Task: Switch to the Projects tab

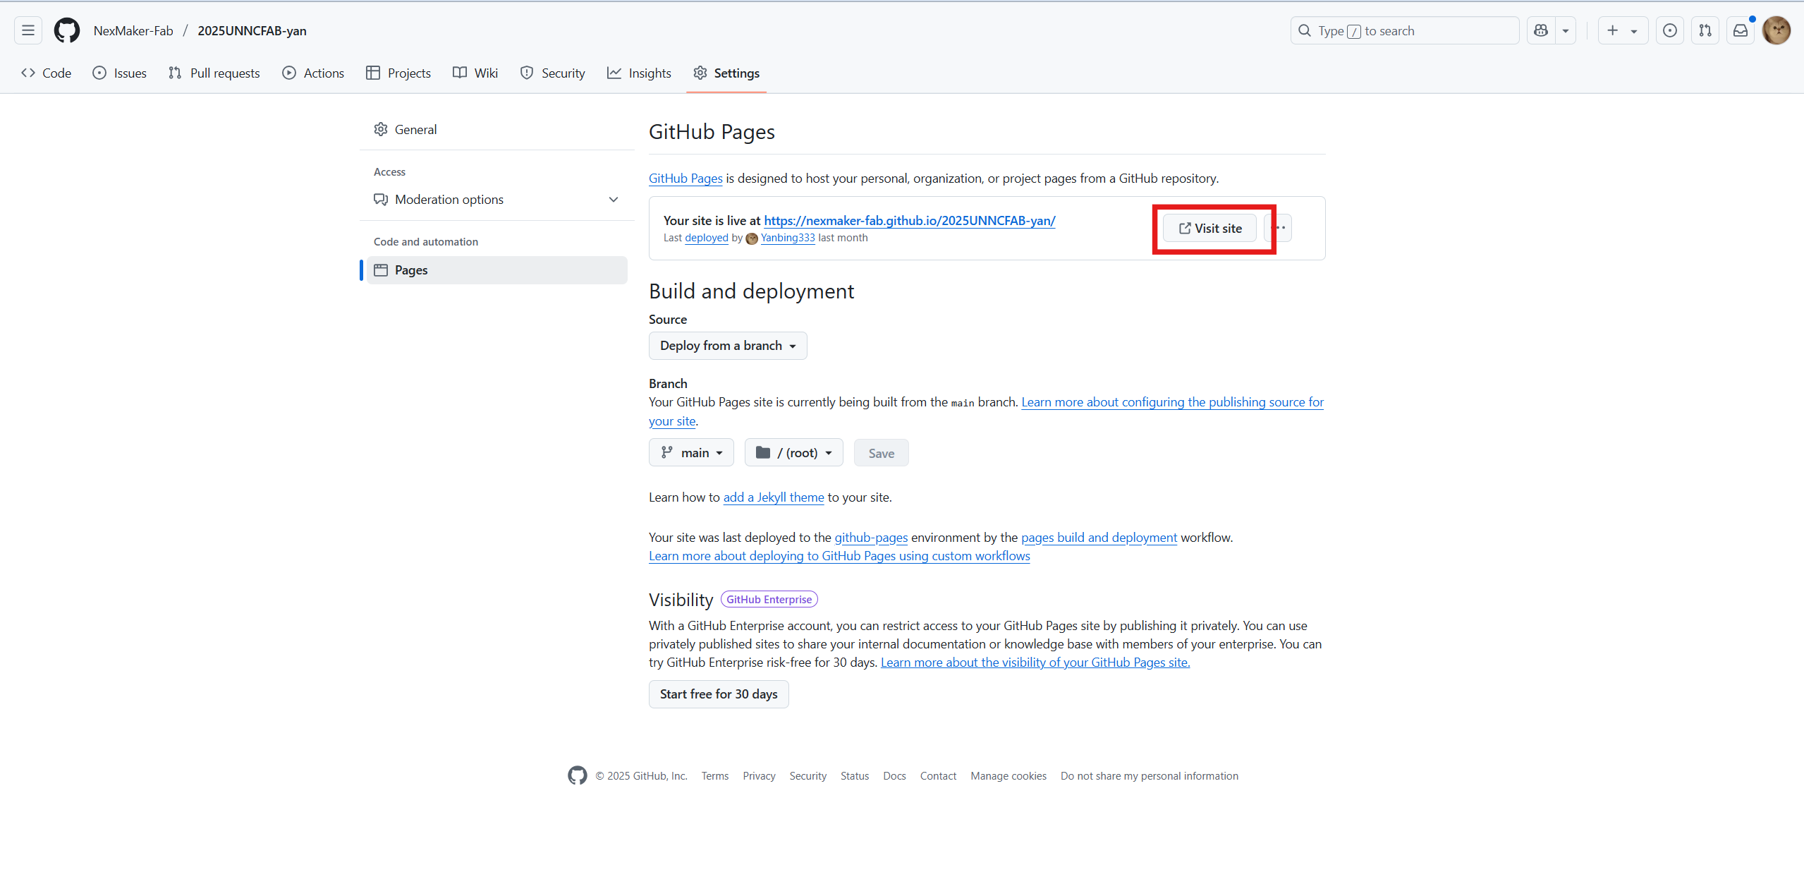Action: [x=398, y=73]
